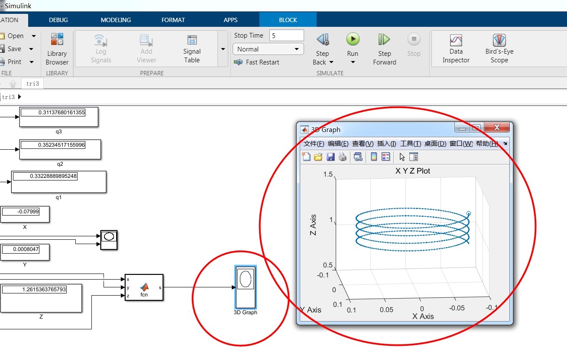Click Step Forward
The width and height of the screenshot is (567, 351).
click(384, 48)
